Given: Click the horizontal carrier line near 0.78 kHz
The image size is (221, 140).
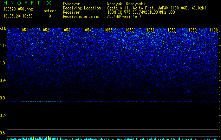Looking at the screenshot, I should point(112,101).
